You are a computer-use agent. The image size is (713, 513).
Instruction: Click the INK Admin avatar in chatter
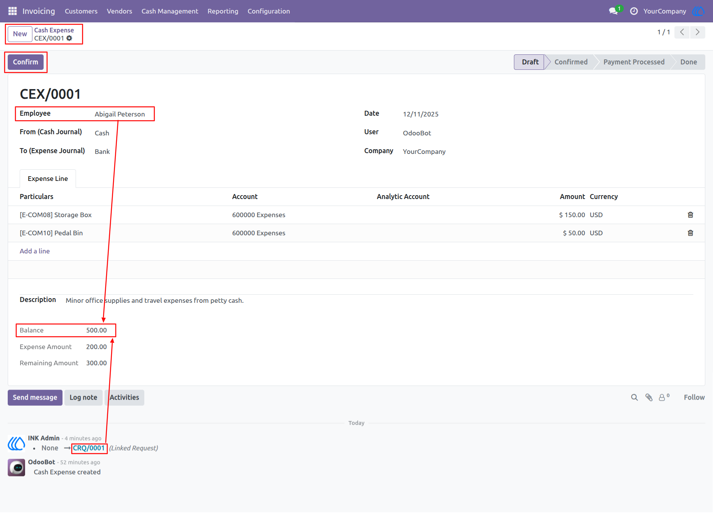point(17,443)
